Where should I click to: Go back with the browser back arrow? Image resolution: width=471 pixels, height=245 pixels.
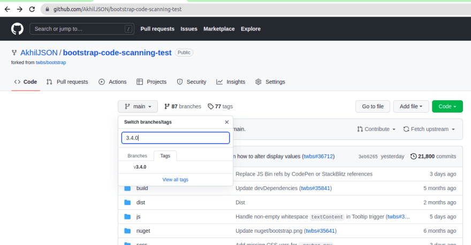(x=7, y=9)
